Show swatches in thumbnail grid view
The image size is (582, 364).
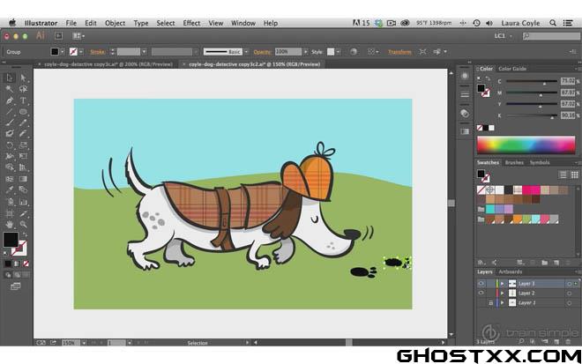pos(575,175)
